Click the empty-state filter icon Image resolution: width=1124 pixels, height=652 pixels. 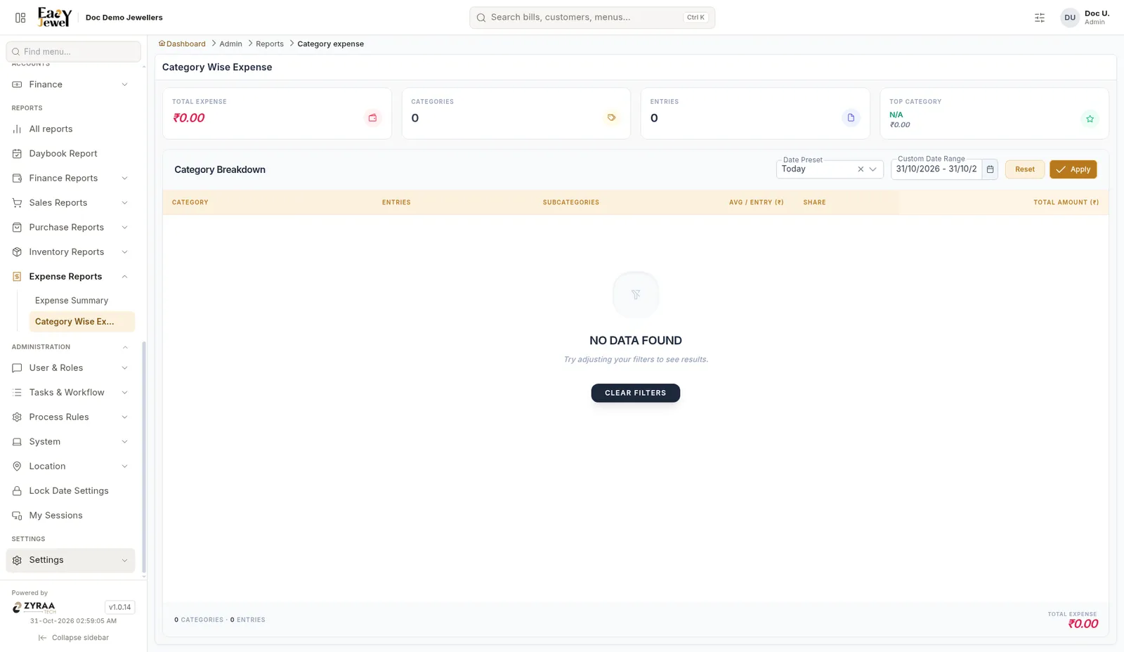tap(636, 294)
